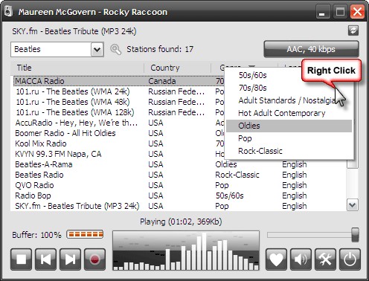Select 70s/80s from the genre menu
This screenshot has width=369, height=281.
click(x=289, y=88)
